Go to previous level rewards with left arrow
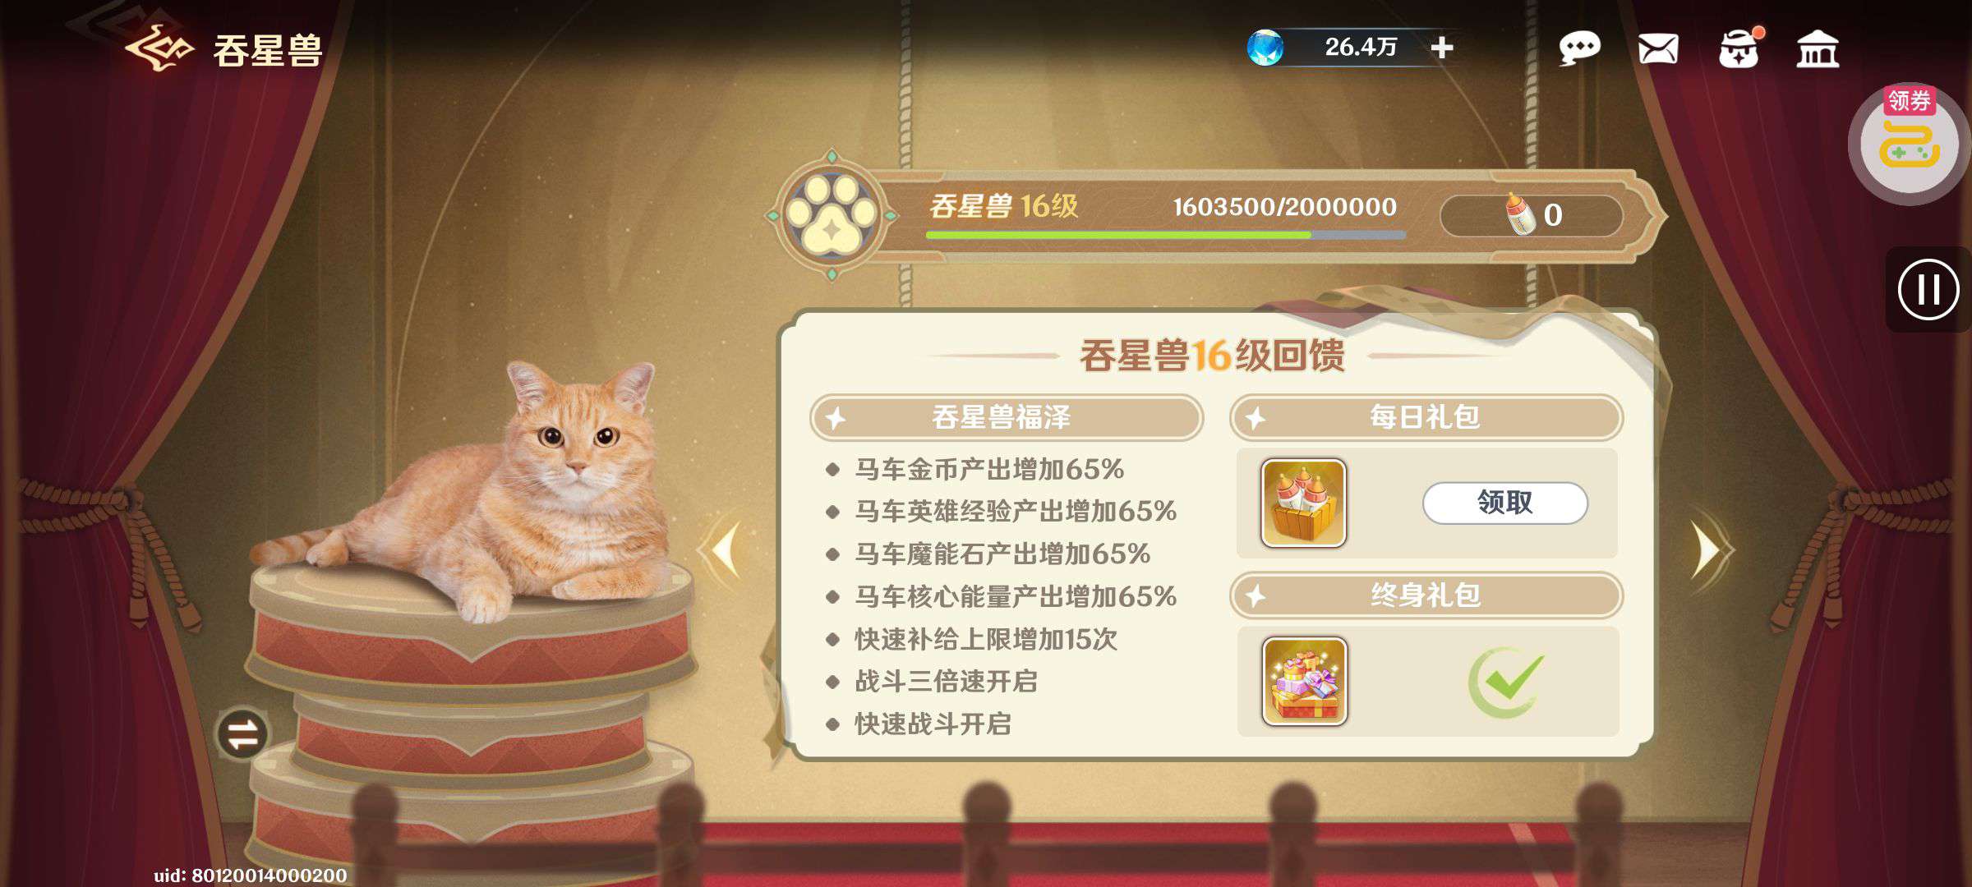The height and width of the screenshot is (887, 1972). click(x=725, y=549)
